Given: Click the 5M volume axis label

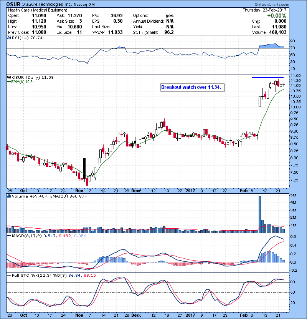Looking at the screenshot, I should coord(293,195).
